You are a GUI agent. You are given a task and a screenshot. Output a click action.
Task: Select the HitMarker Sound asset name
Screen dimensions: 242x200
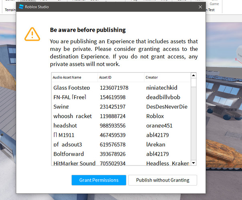click(74, 164)
